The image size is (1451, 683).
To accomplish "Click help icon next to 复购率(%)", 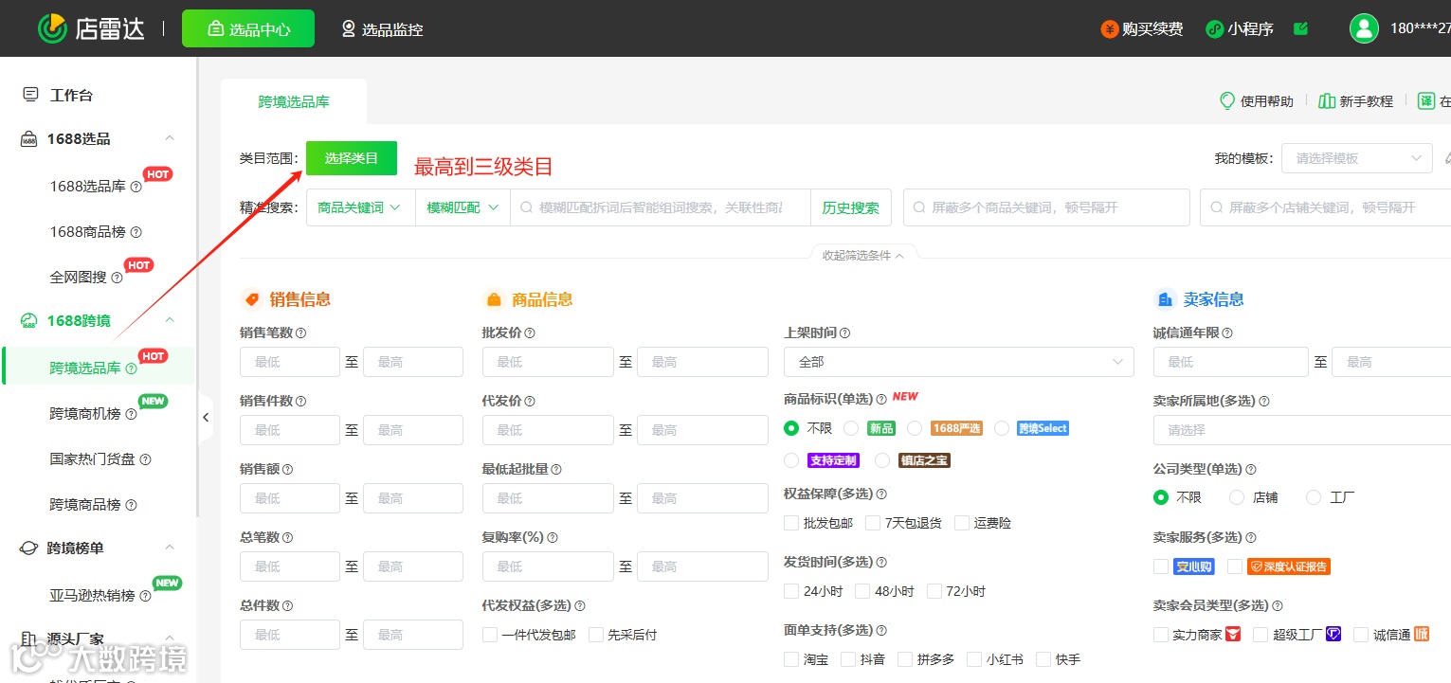I will coord(553,538).
